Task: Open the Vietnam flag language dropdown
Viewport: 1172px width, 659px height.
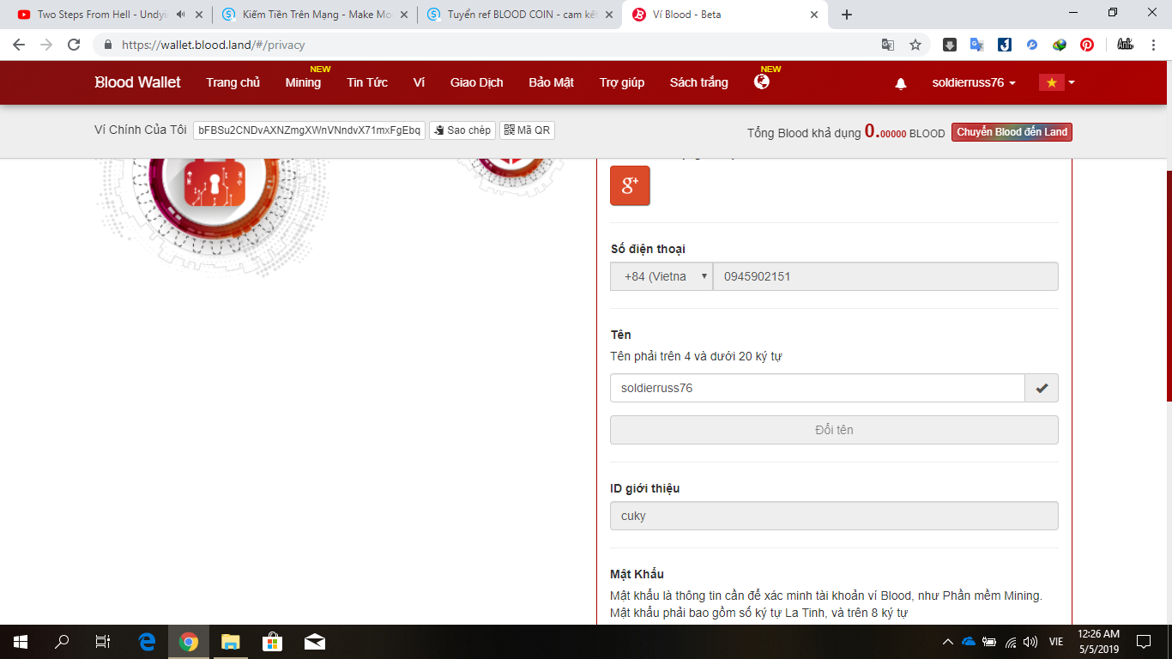Action: click(x=1057, y=83)
